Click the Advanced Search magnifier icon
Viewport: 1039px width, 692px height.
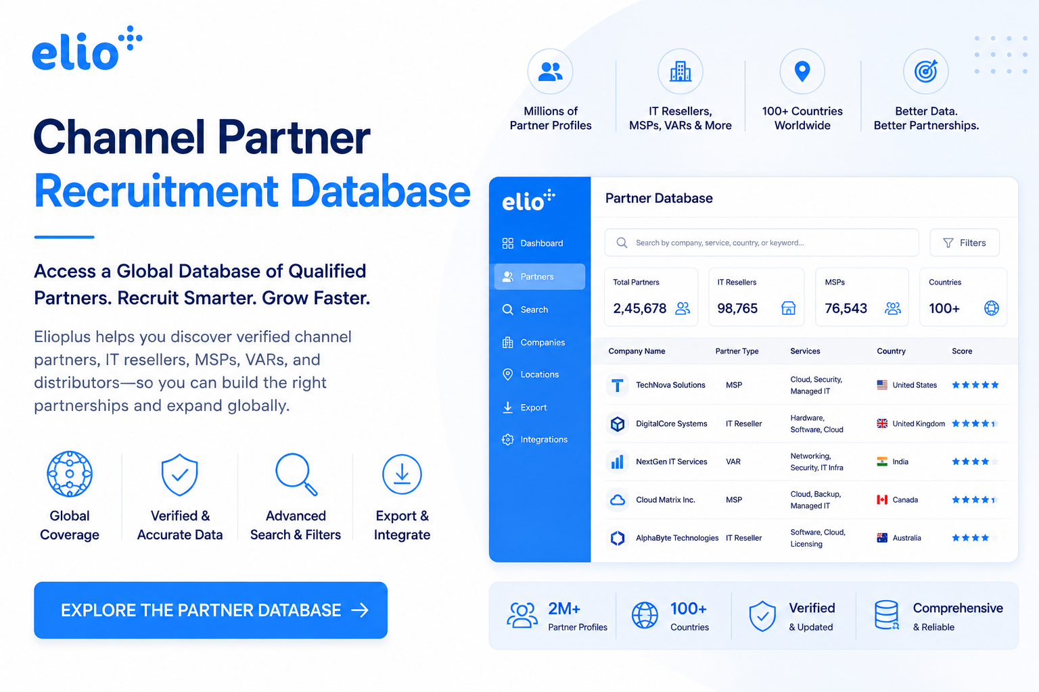pyautogui.click(x=296, y=474)
